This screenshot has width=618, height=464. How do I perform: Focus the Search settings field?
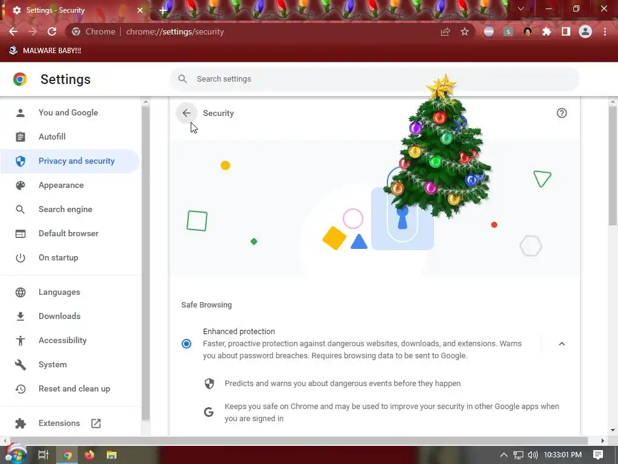click(374, 79)
